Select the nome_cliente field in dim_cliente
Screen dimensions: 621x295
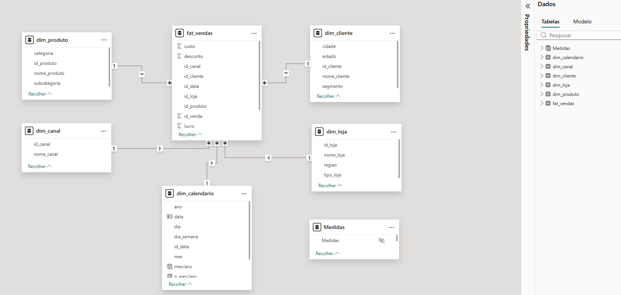[336, 76]
